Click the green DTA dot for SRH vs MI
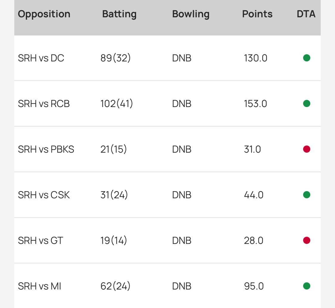This screenshot has width=335, height=308. [x=306, y=286]
